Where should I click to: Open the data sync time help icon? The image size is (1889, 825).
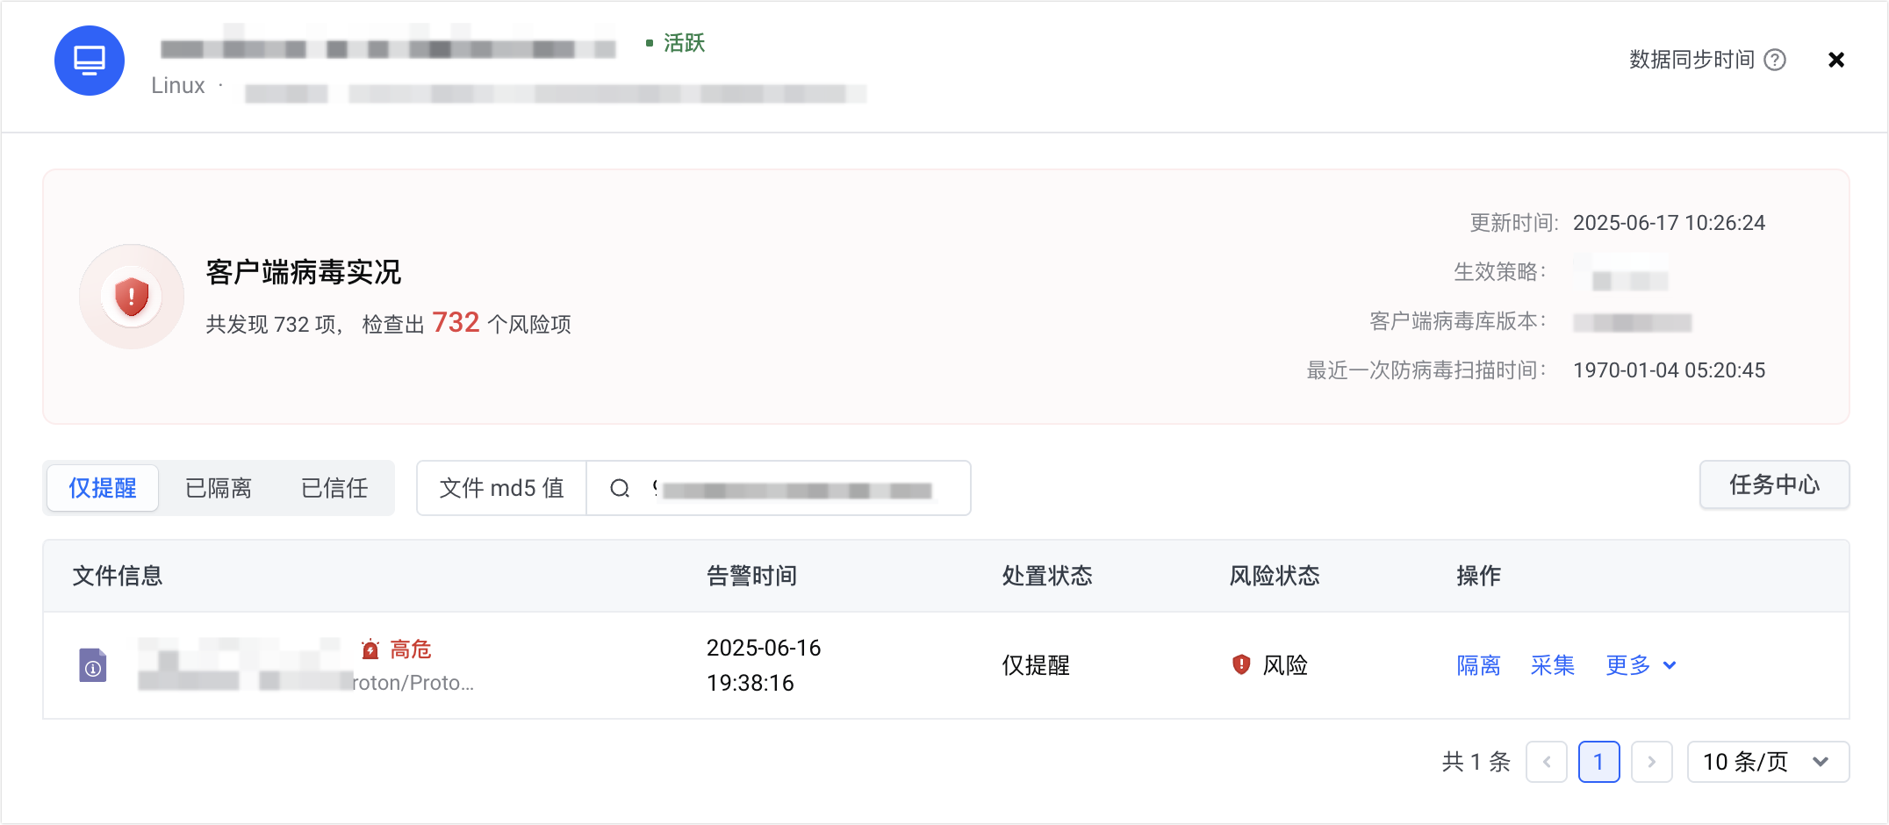pos(1775,60)
